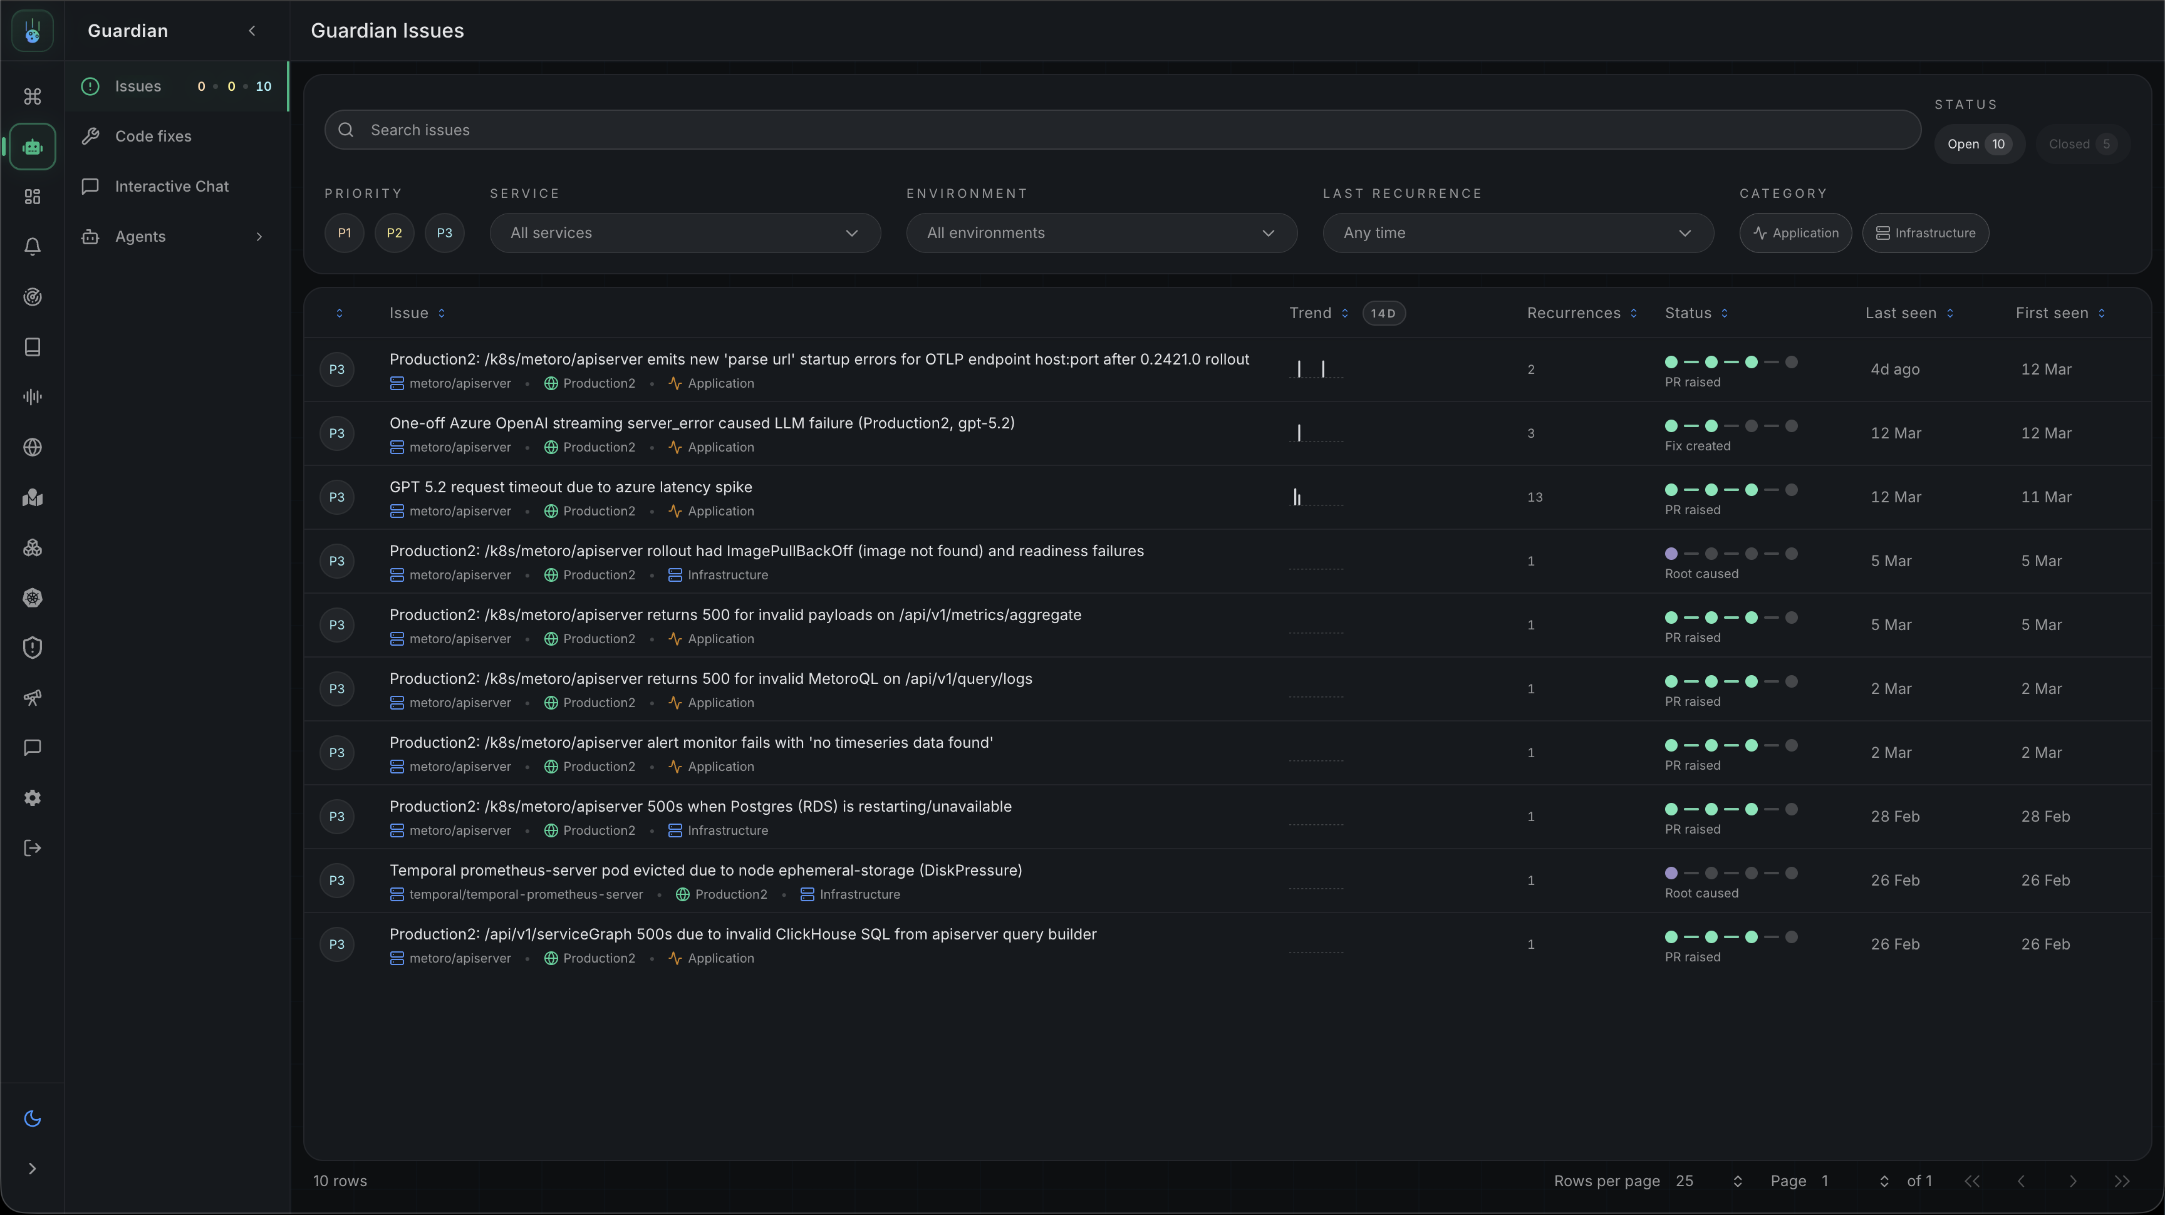Click the logout icon in left rail
2165x1215 pixels.
coord(32,848)
